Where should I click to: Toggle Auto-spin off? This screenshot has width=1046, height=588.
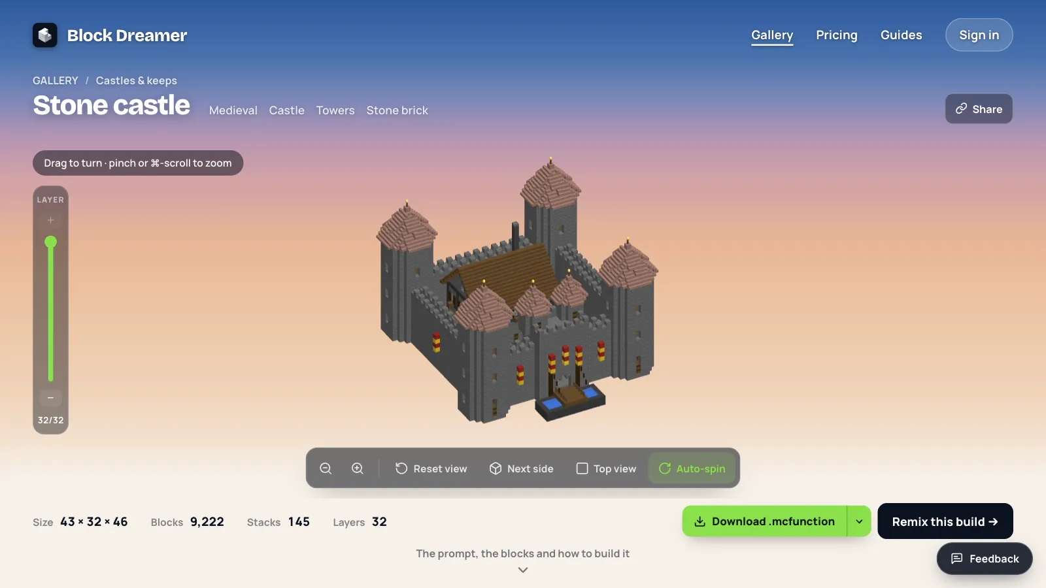click(692, 468)
